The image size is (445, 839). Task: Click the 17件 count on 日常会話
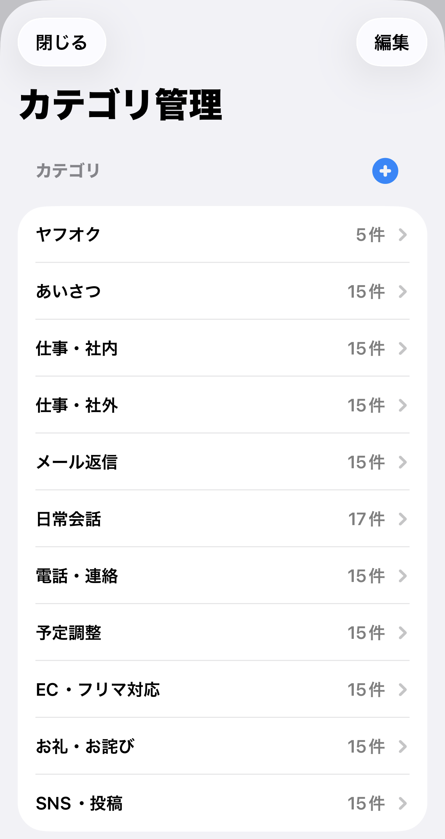[366, 519]
